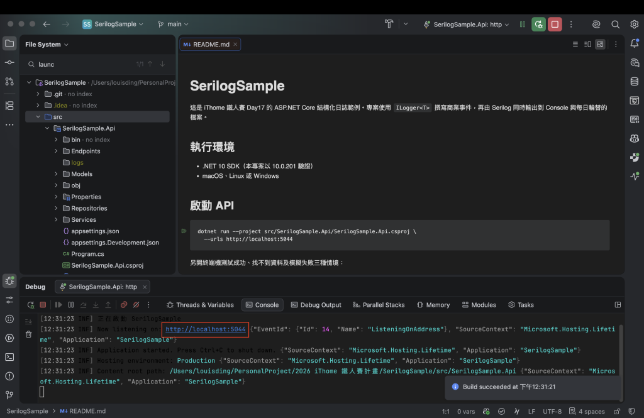Open the SerilogSample project dropdown

pos(113,25)
